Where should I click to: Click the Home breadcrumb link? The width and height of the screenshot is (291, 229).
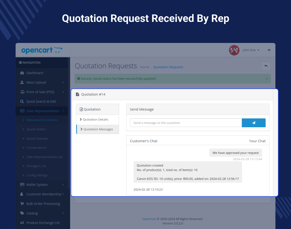(x=144, y=67)
